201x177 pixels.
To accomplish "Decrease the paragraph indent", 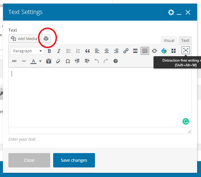I will (77, 61).
